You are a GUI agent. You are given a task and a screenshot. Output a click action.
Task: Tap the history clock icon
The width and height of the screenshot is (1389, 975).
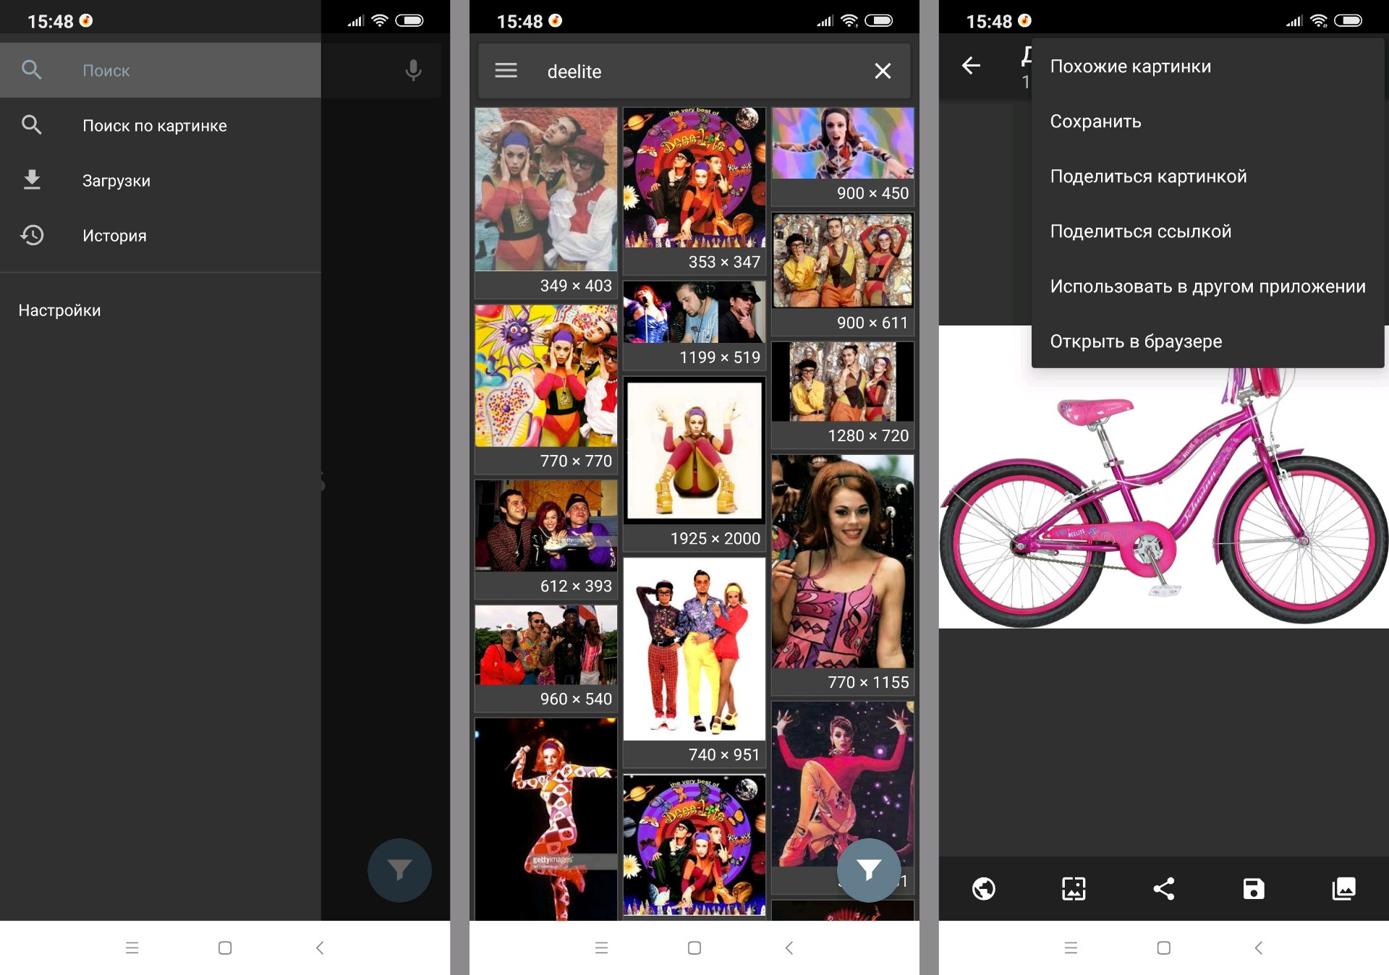31,235
